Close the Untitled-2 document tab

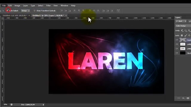pos(66,15)
